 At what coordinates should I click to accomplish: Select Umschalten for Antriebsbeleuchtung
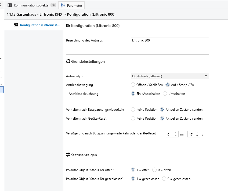click(165, 94)
